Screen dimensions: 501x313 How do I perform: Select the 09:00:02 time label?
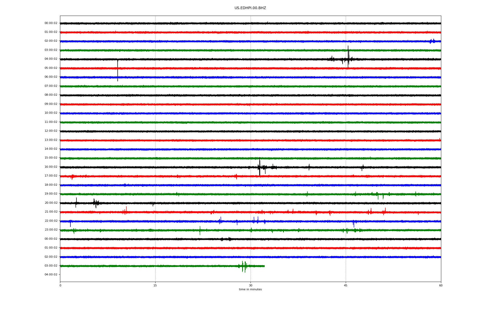(51, 104)
